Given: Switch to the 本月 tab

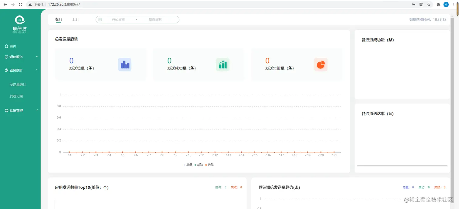Looking at the screenshot, I should (58, 19).
